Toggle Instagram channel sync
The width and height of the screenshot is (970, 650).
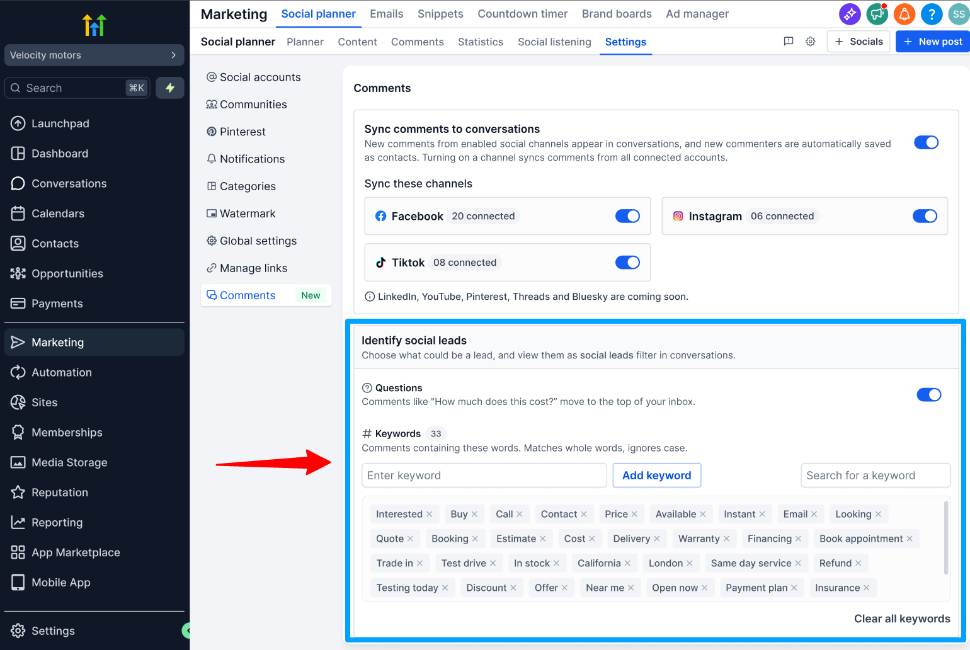point(925,216)
